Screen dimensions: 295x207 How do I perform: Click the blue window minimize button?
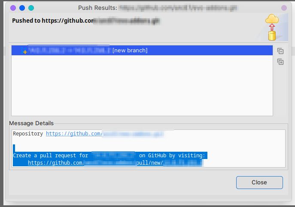[22, 8]
